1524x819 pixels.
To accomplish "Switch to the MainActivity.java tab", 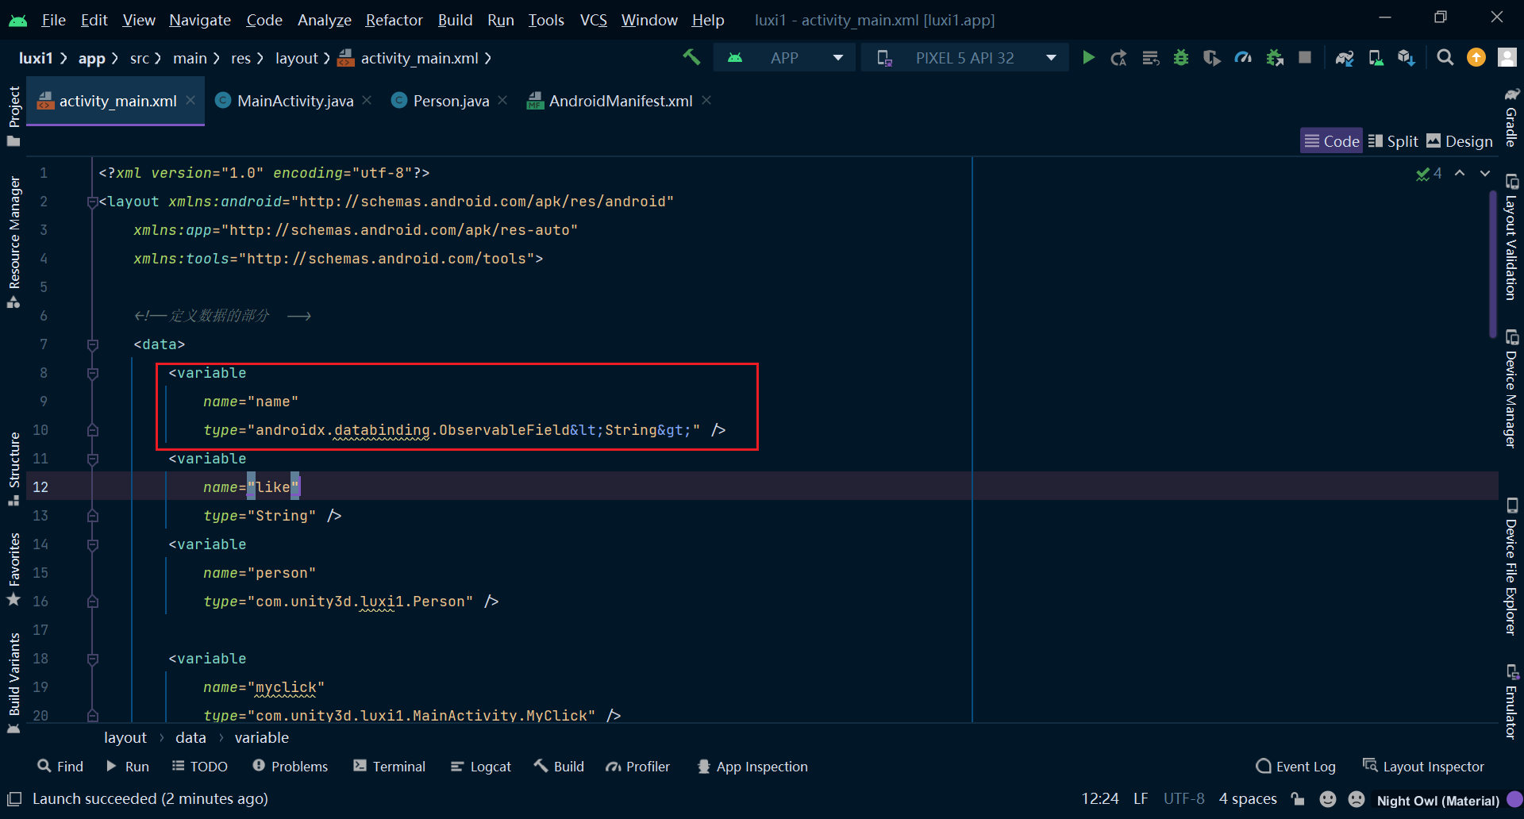I will [294, 101].
